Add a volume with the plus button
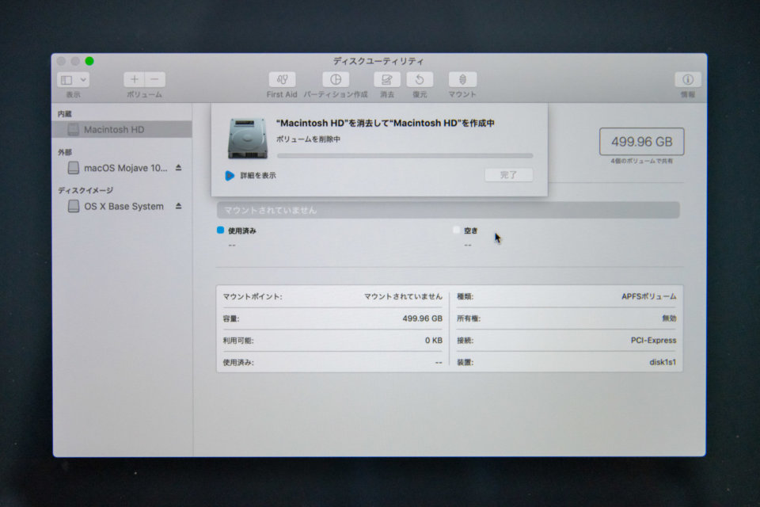This screenshot has width=760, height=507. (x=135, y=79)
